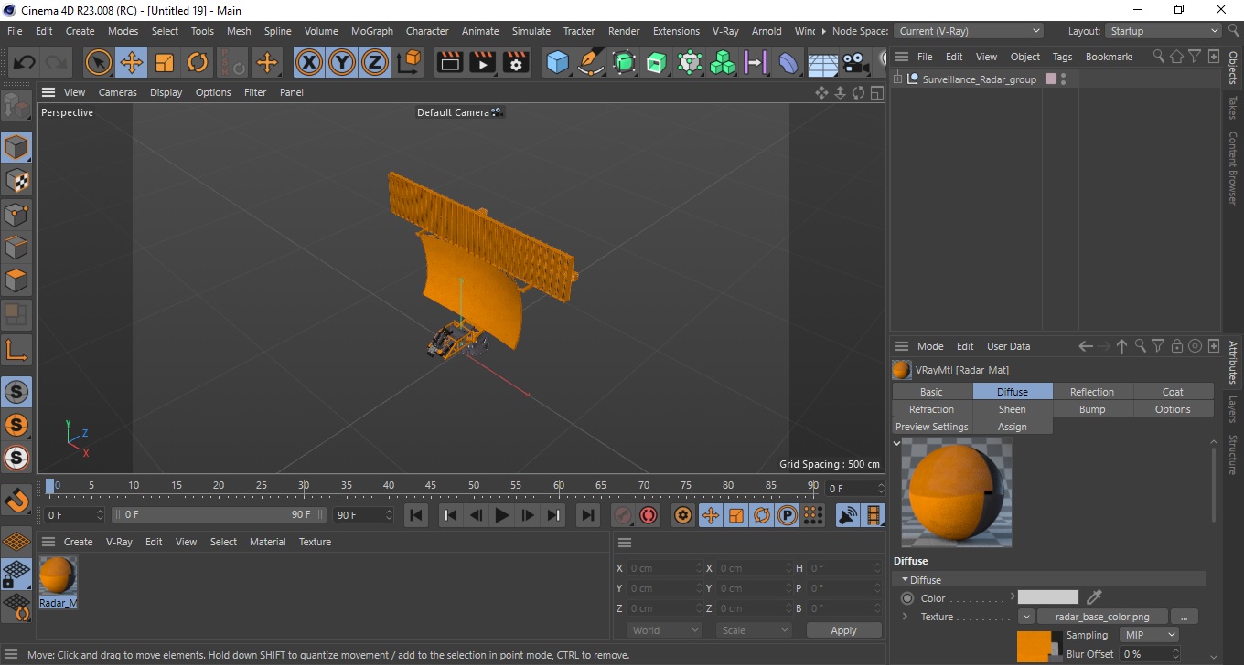
Task: Select Model mode cube in left palette
Action: pyautogui.click(x=16, y=147)
